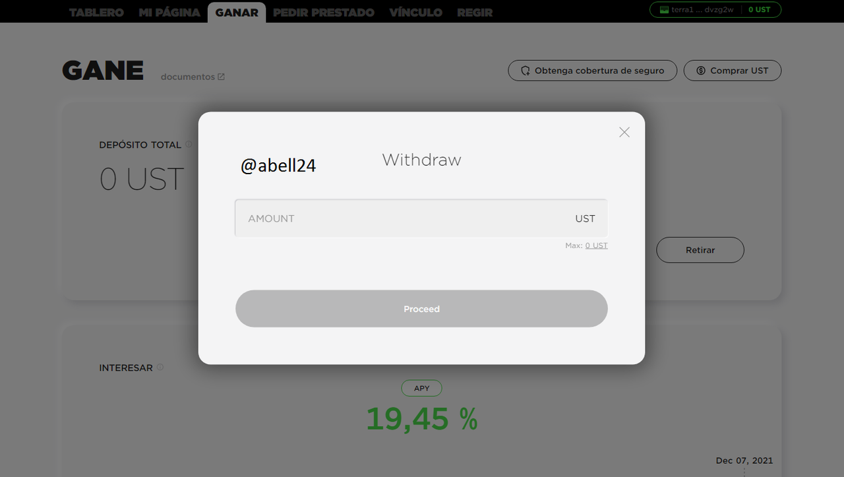This screenshot has height=477, width=844.
Task: Select the GANAR tab
Action: (x=237, y=13)
